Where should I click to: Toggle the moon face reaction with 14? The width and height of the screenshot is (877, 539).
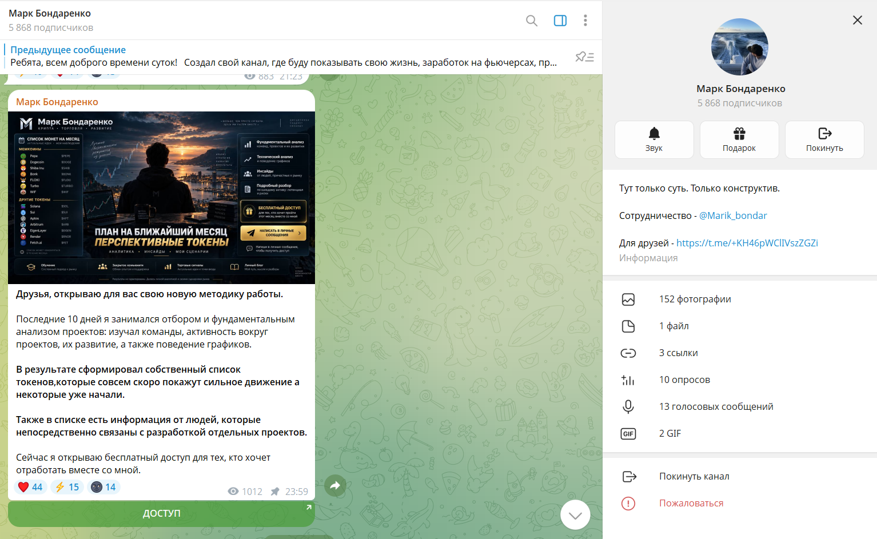click(103, 487)
